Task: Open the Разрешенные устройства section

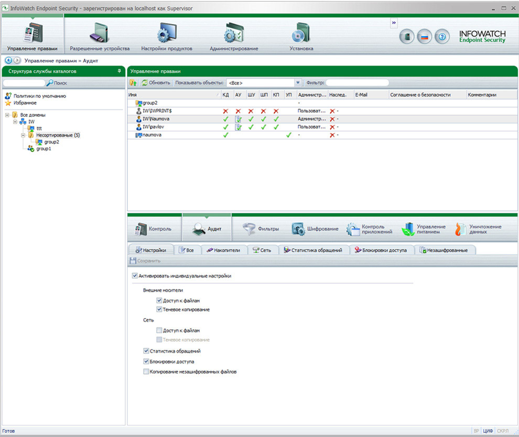Action: (100, 37)
